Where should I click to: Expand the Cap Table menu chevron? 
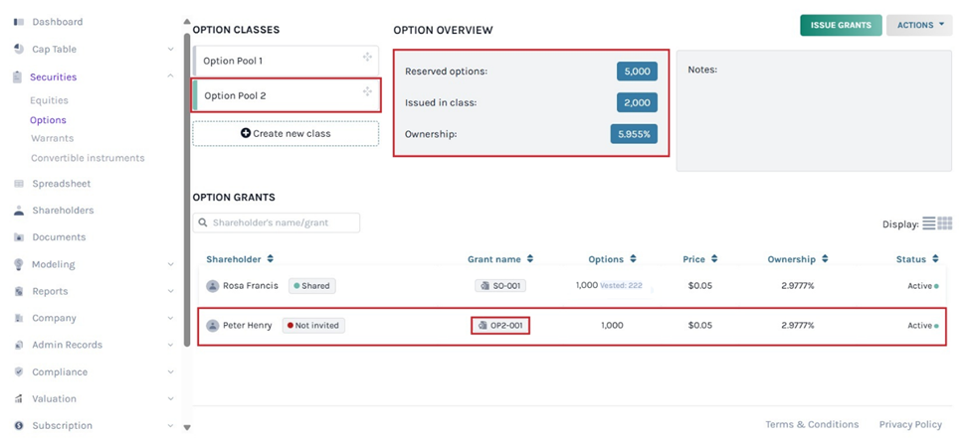[170, 50]
